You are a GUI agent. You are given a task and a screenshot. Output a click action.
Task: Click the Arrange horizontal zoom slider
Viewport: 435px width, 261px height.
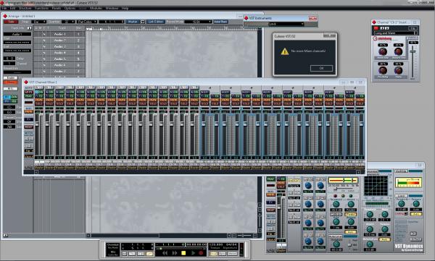(x=243, y=236)
